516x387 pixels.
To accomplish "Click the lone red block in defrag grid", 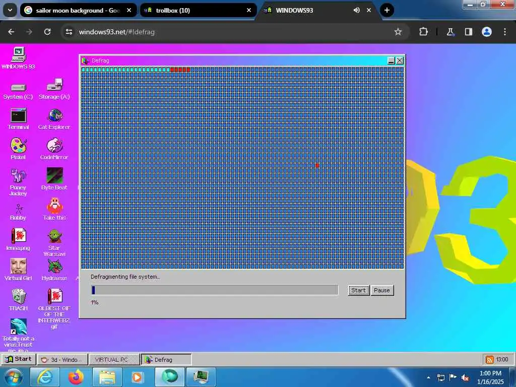I will coord(317,165).
